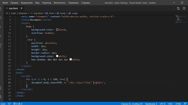The image size is (188, 105).
Task: Click 'overflow: hidden;' code text
Action: point(43,33)
